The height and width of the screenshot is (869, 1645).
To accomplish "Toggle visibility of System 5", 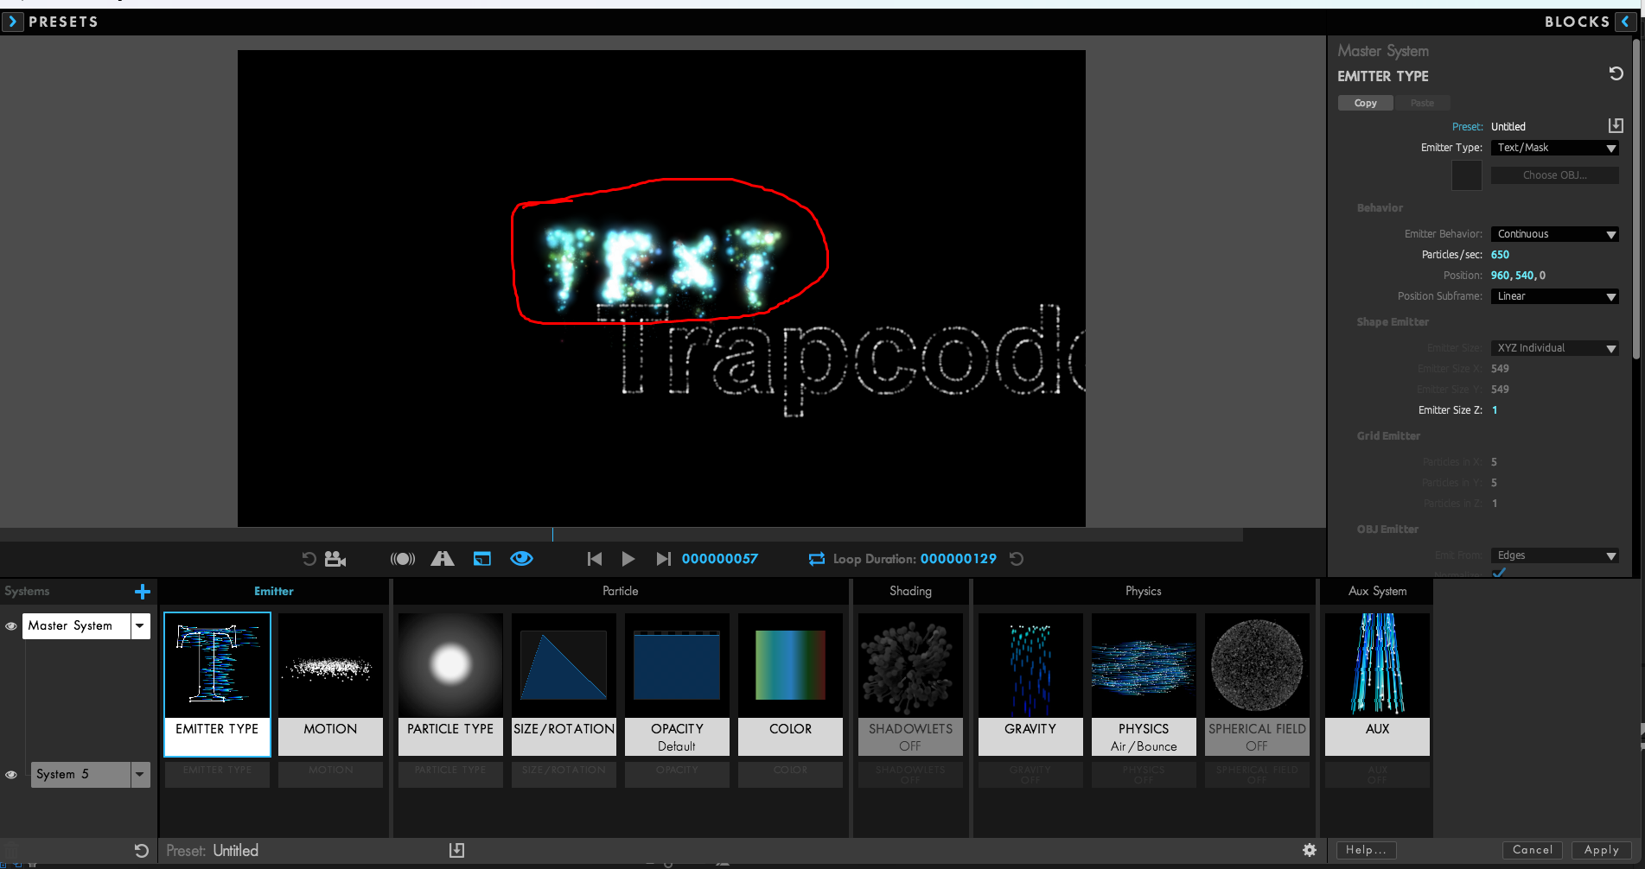I will 11,775.
